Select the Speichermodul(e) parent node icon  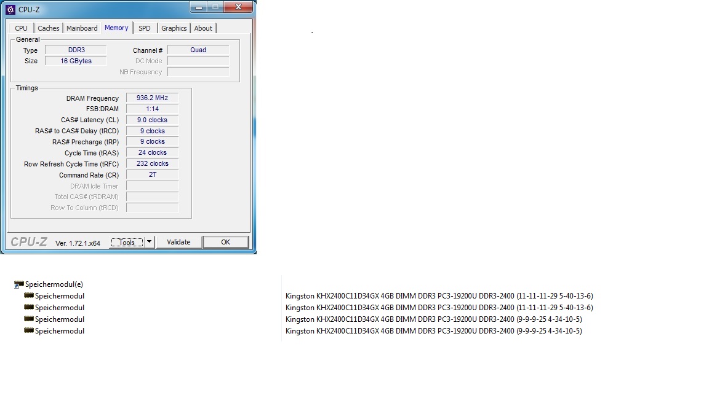(19, 284)
